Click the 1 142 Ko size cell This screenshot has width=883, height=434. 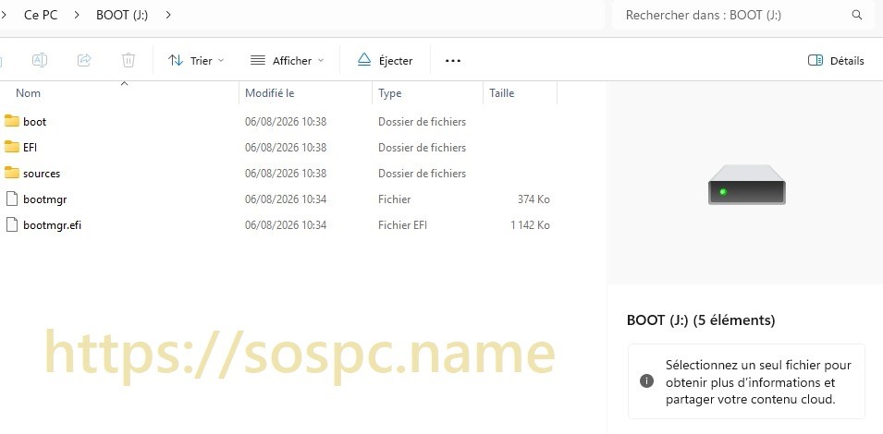click(531, 225)
